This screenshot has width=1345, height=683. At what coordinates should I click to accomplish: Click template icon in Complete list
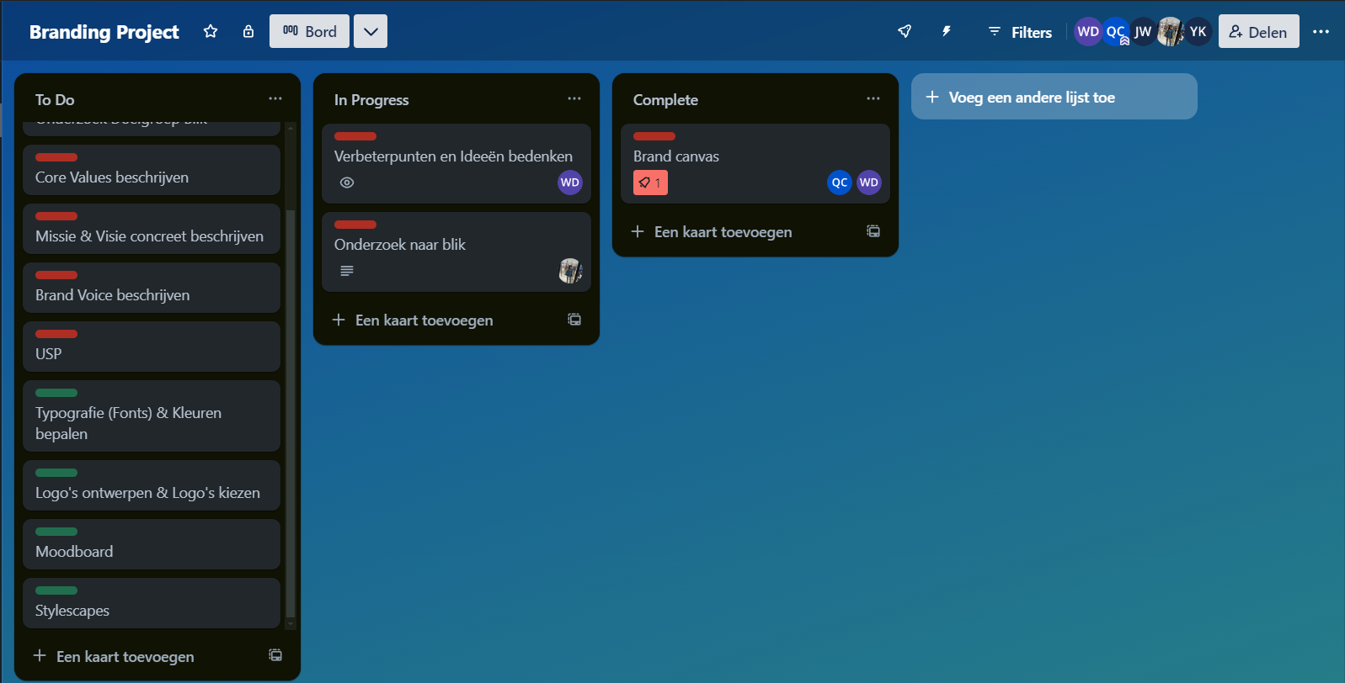pos(873,231)
